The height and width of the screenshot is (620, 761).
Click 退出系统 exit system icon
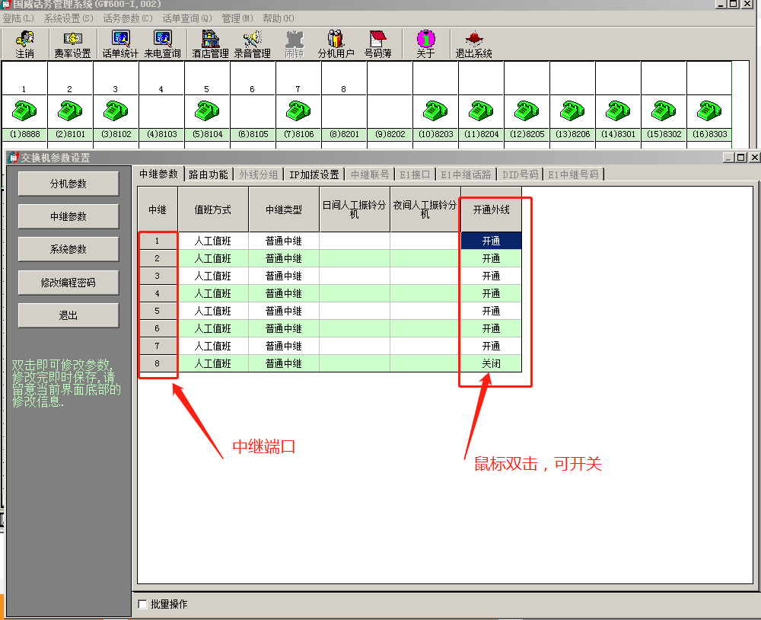click(473, 44)
